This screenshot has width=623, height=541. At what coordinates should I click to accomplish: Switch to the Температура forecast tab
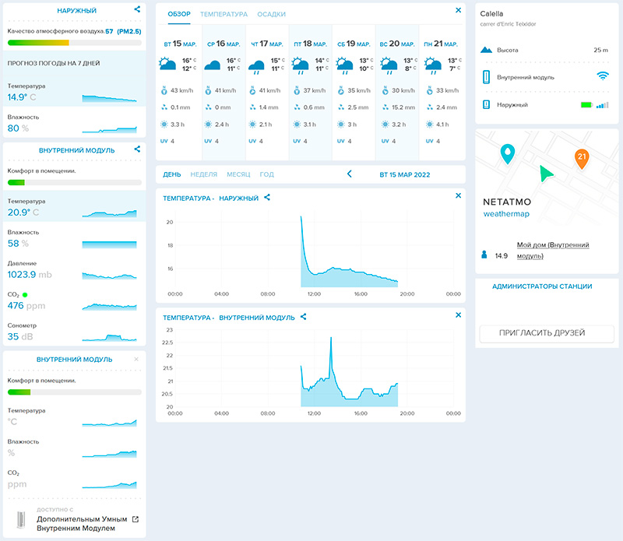(224, 15)
